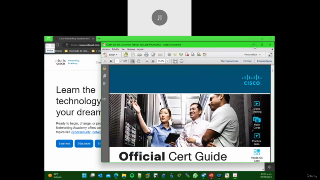Select the Cisco Networking Academy browser tab
Viewport: 320px width, 180px height.
coord(74,39)
